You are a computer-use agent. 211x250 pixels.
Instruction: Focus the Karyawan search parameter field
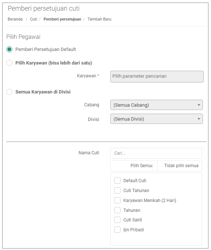pos(157,77)
